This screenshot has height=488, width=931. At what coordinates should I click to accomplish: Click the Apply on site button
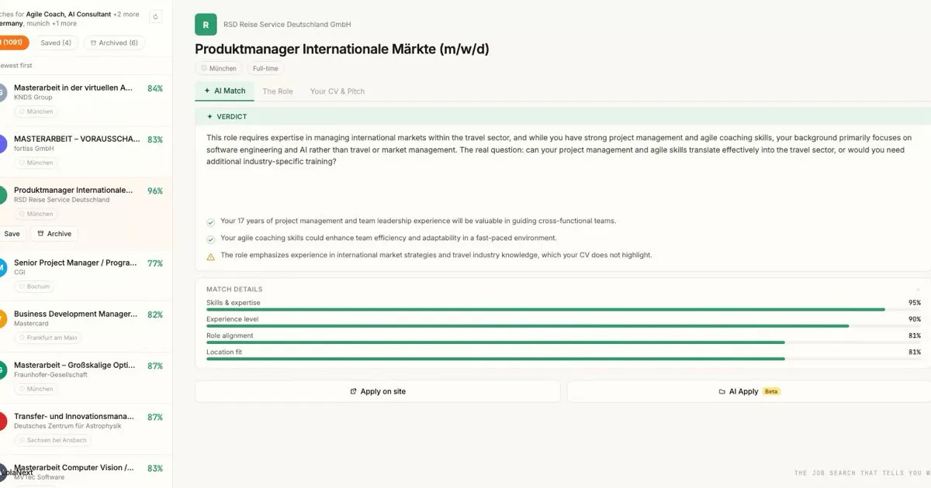[378, 391]
